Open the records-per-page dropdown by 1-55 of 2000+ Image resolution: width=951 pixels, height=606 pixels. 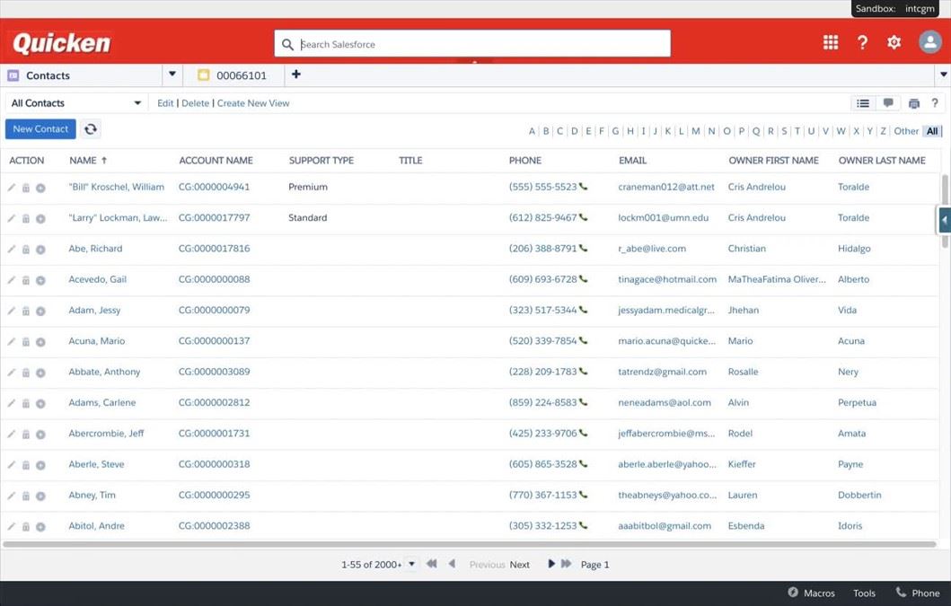[x=411, y=565]
